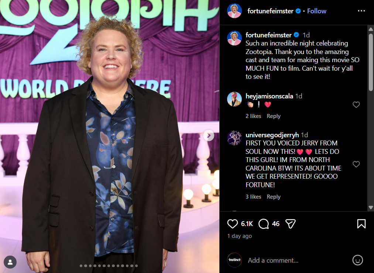Viewport: 374px width, 273px height.
Task: View tagged people on the photo
Action: pyautogui.click(x=10, y=262)
